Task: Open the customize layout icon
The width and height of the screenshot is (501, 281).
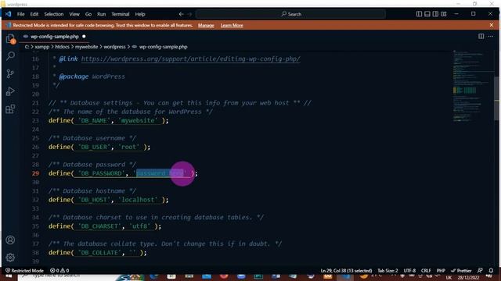Action: tap(444, 14)
